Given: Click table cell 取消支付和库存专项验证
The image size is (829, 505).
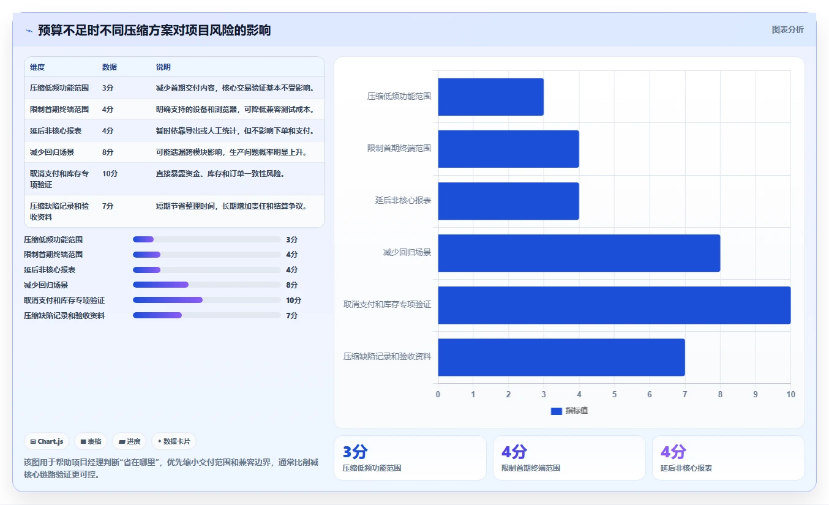Looking at the screenshot, I should [x=59, y=179].
